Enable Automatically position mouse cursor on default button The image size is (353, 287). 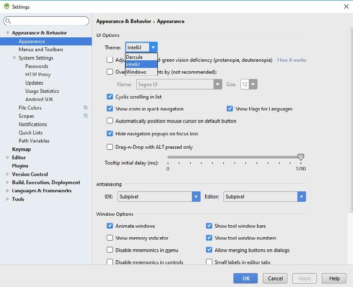tap(110, 121)
